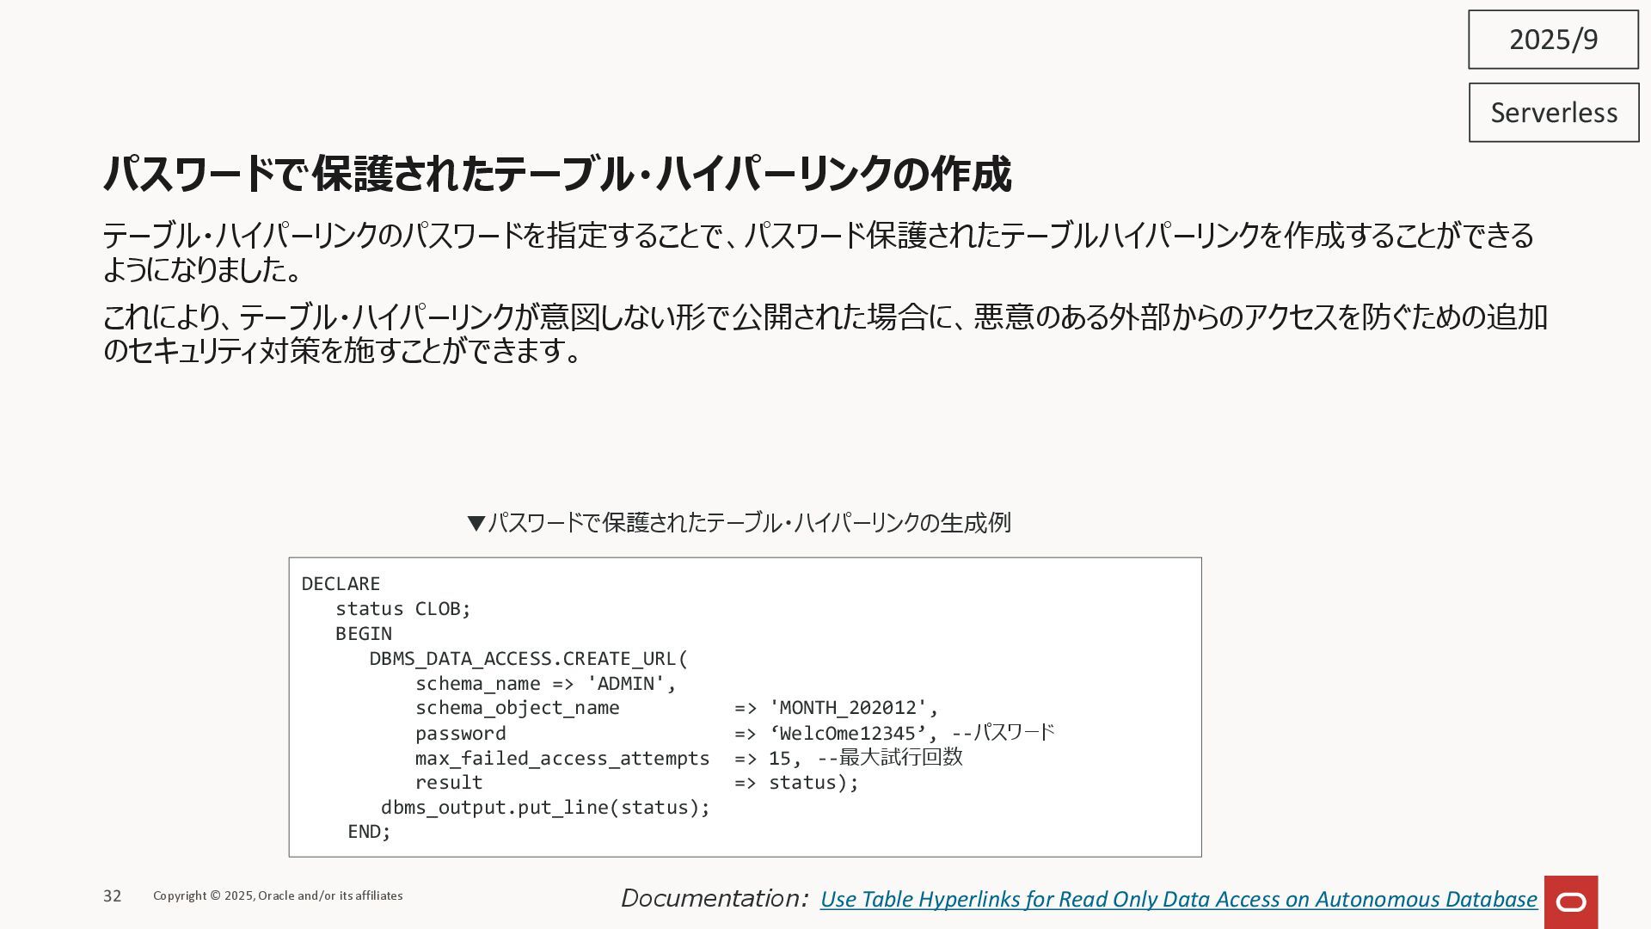Click the WelcOme12345 password value
The image size is (1651, 929).
pyautogui.click(x=847, y=734)
